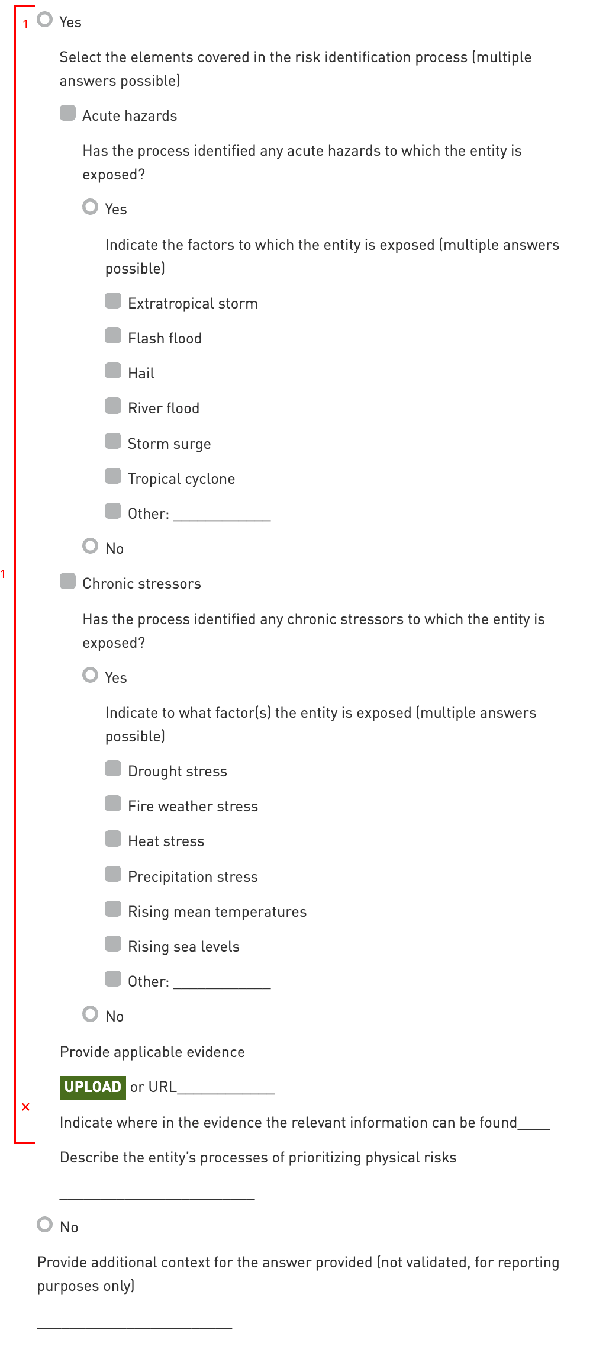Click the evidence URL input field

[226, 1088]
